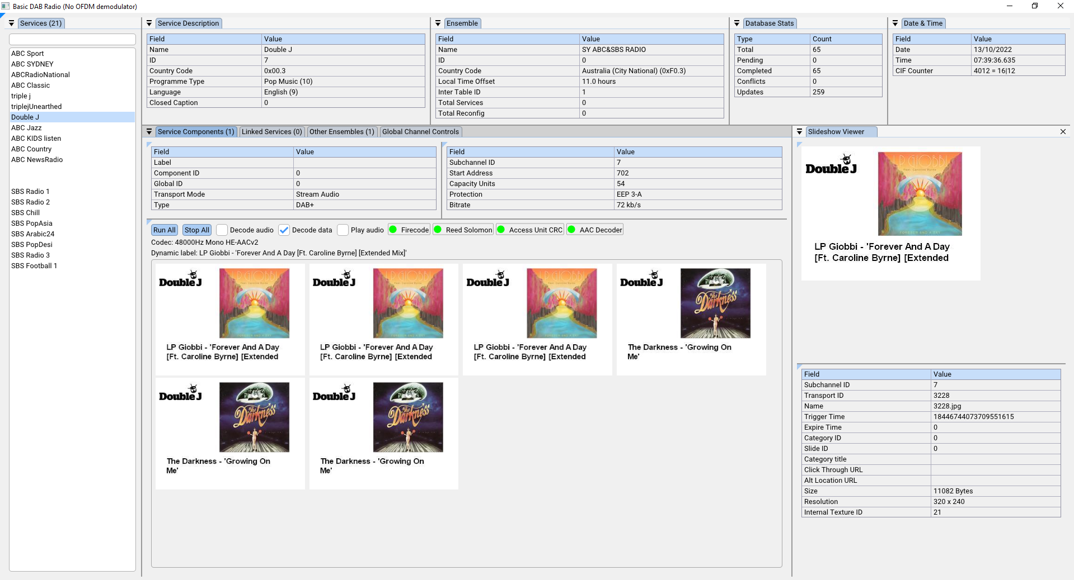The height and width of the screenshot is (580, 1074).
Task: Click the application icon in title bar
Action: point(6,6)
